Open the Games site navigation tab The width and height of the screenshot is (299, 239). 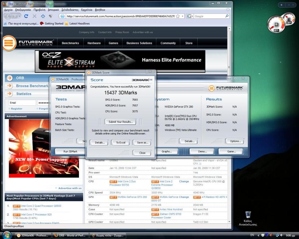point(114,43)
